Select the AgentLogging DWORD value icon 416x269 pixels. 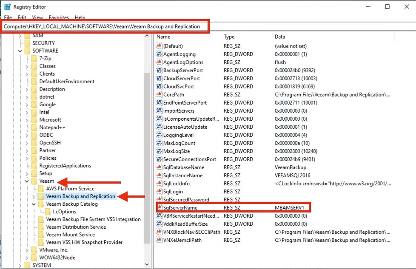click(x=159, y=54)
